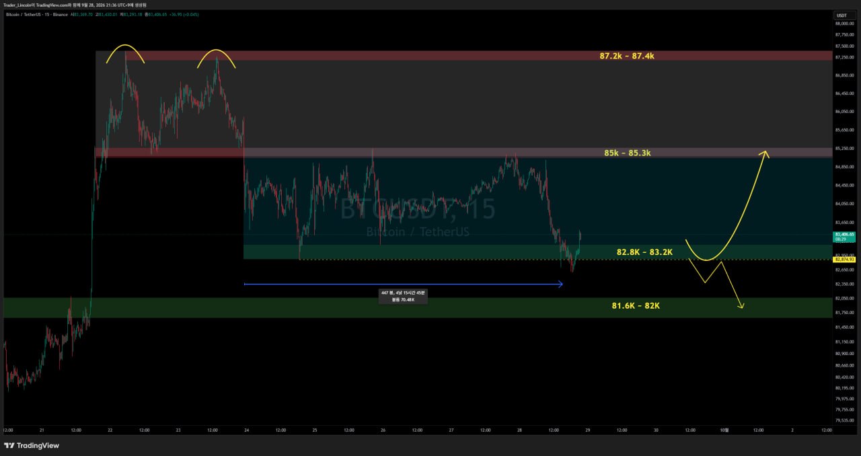
Task: Click the date label 26 on time axis
Action: 383,430
